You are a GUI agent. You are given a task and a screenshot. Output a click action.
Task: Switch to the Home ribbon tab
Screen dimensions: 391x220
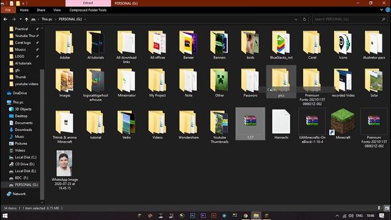click(x=24, y=10)
